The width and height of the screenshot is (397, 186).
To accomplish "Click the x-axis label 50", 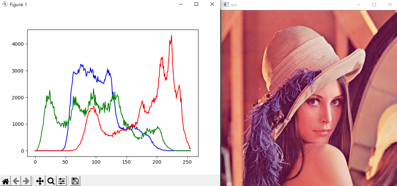I will 65,162.
